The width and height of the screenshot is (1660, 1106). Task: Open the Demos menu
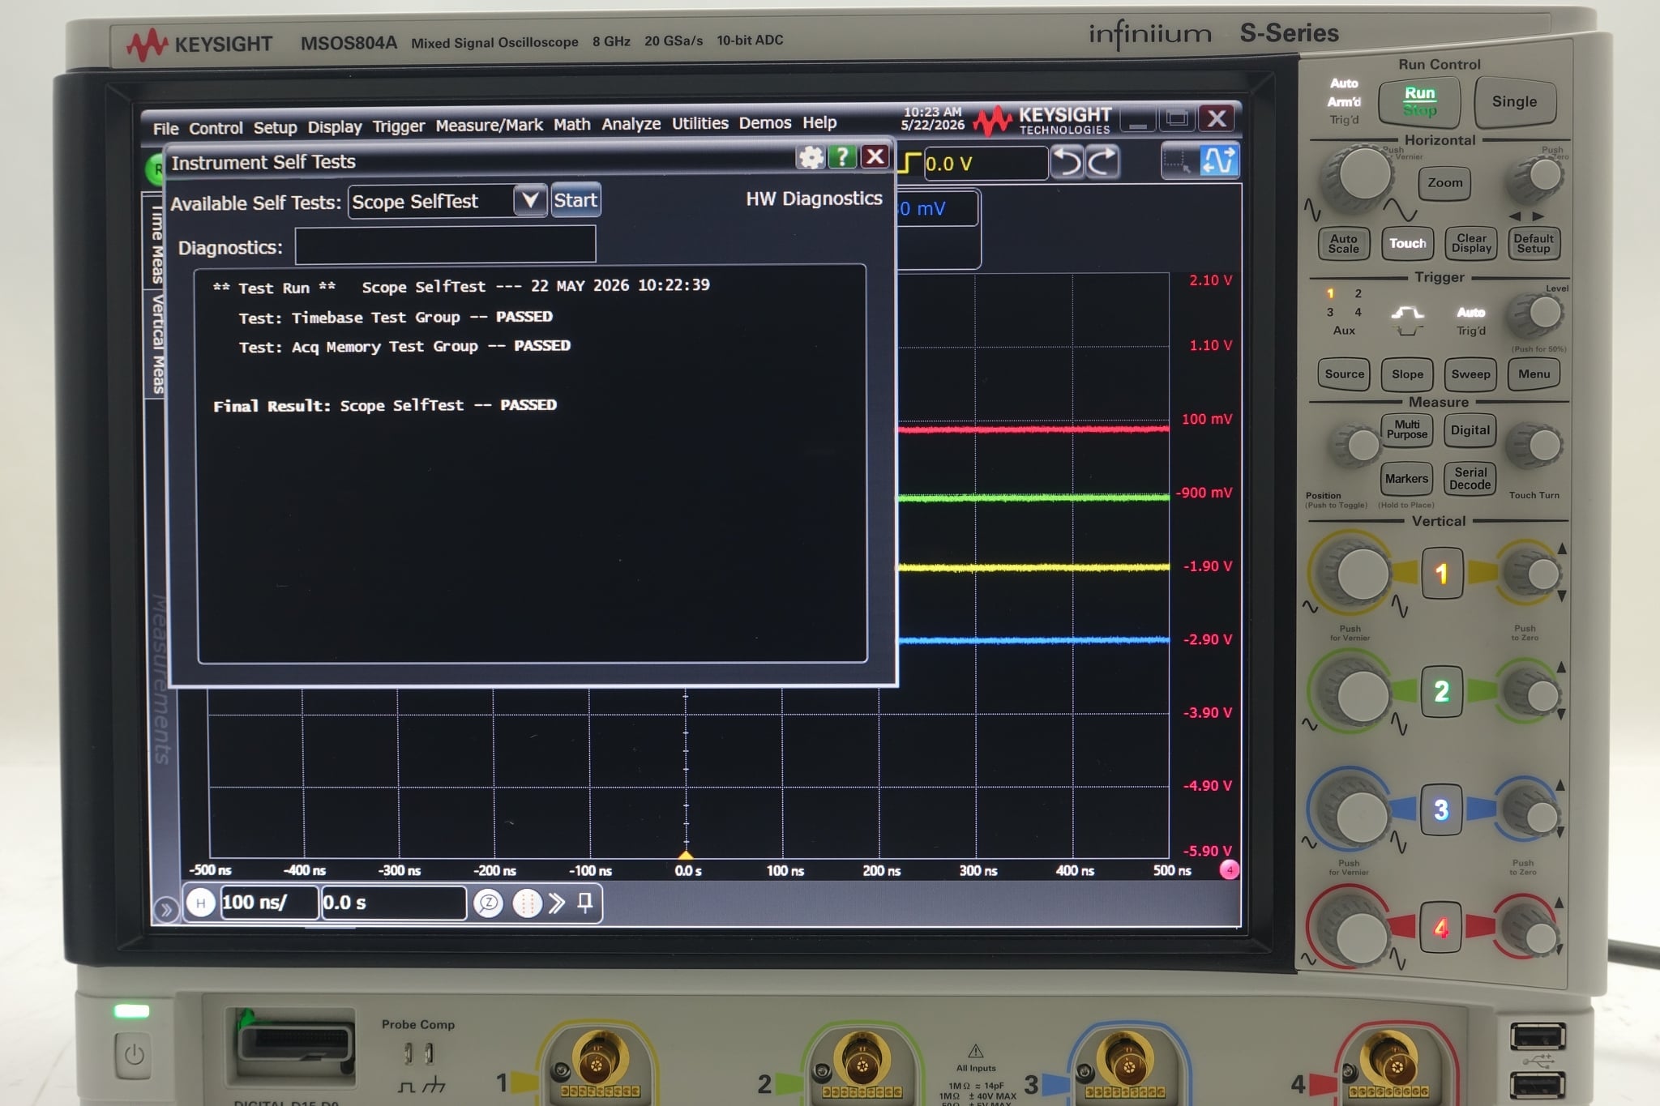(764, 123)
